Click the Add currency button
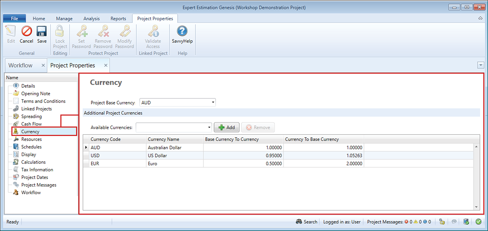 227,127
